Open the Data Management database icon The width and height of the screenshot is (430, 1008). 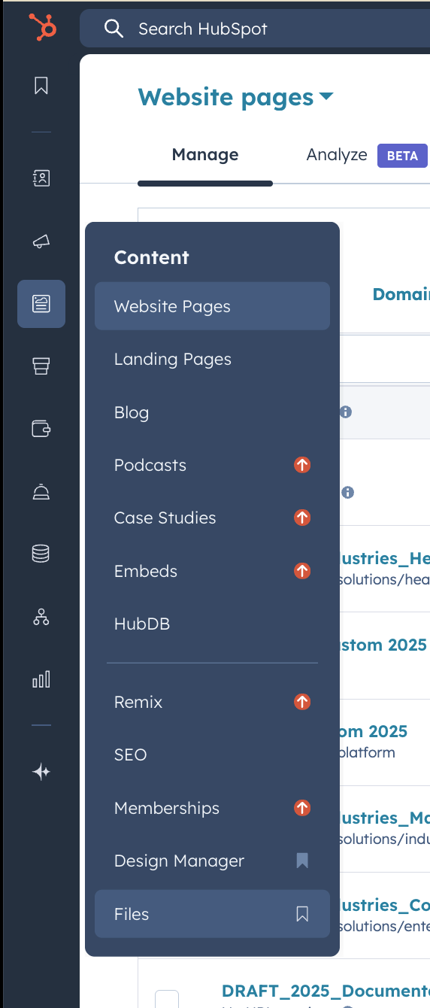(41, 554)
